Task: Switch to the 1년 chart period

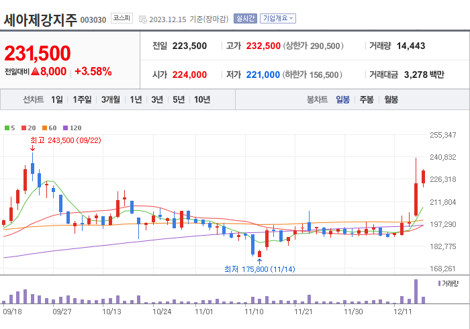Action: tap(136, 99)
